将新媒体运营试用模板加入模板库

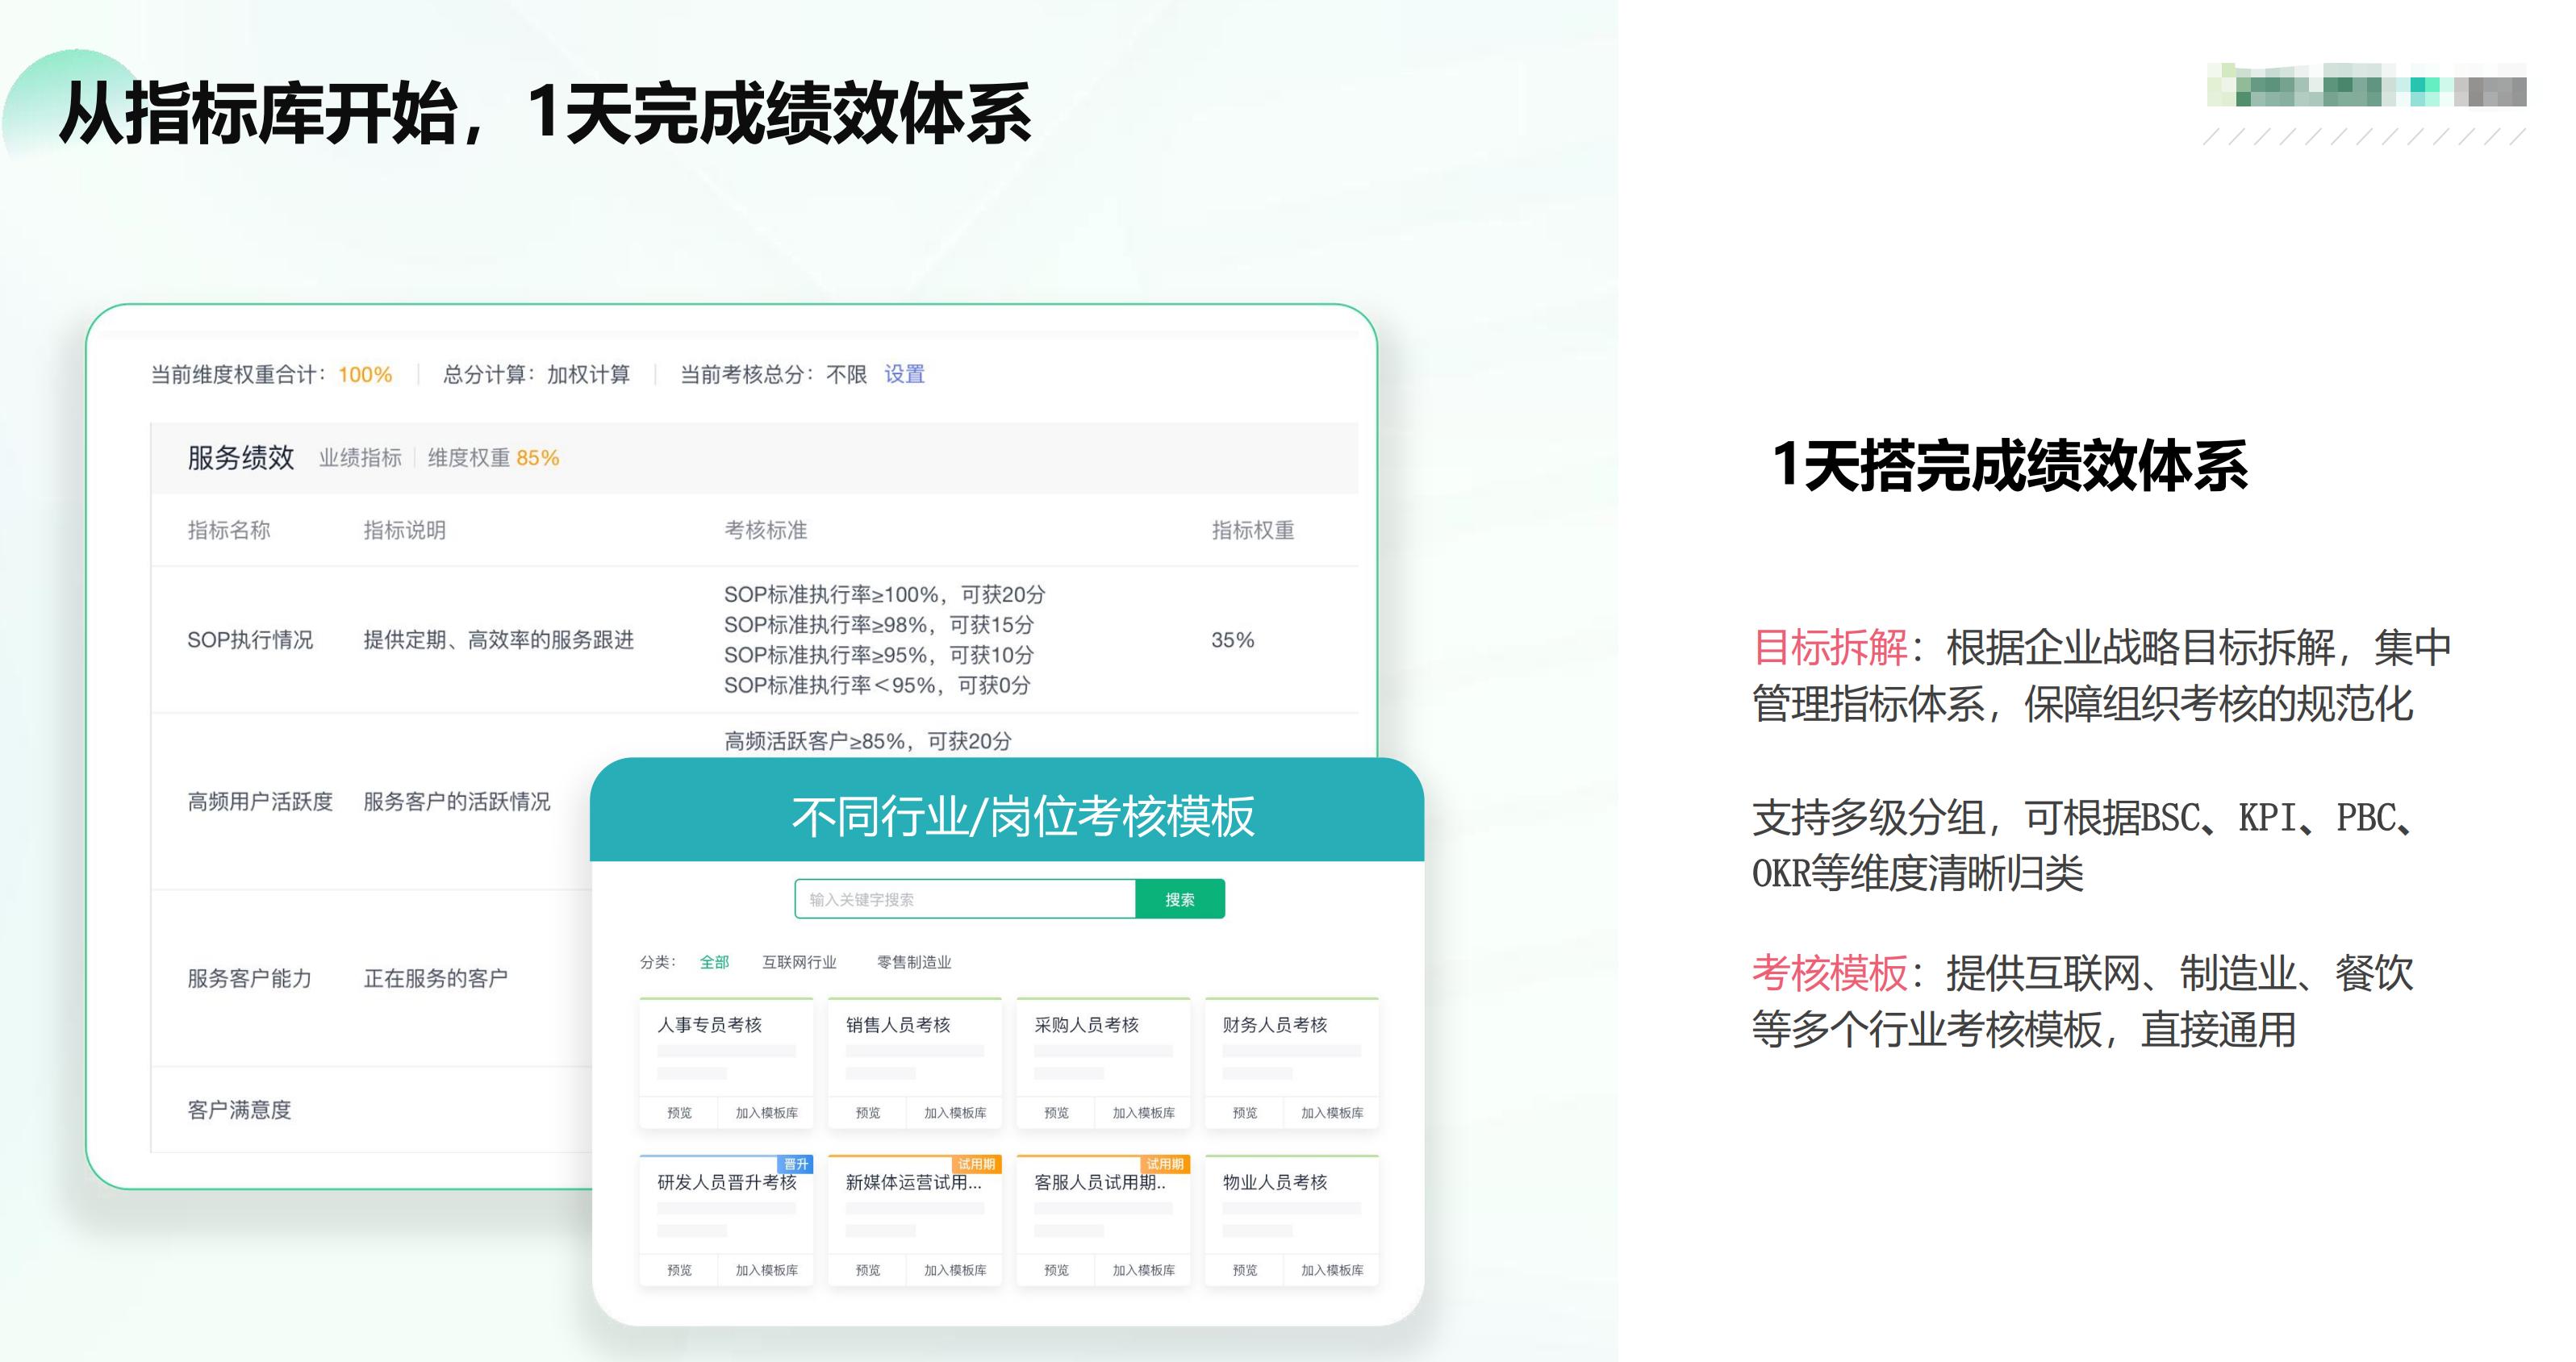[x=955, y=1270]
